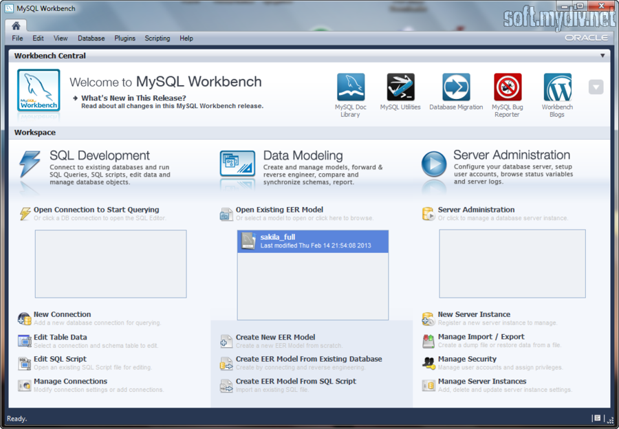Click the window resize grip in status bar
Image resolution: width=619 pixels, height=429 pixels.
click(610, 419)
